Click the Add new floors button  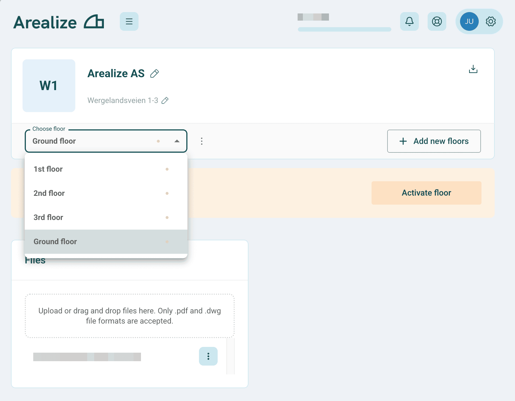coord(434,141)
